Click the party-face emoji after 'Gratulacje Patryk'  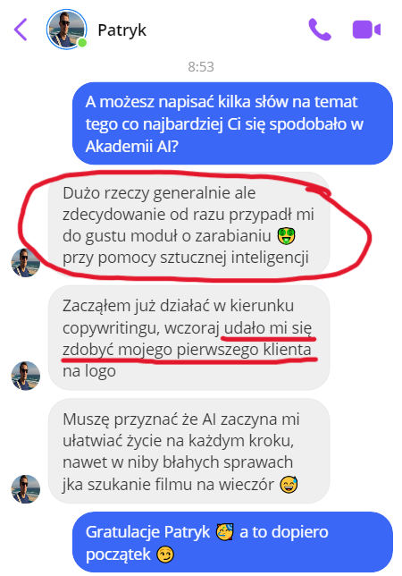pos(225,532)
